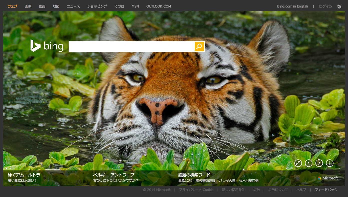Open the 動画 (Videos) tab
Screen dimensions: 348x197
click(x=42, y=6)
